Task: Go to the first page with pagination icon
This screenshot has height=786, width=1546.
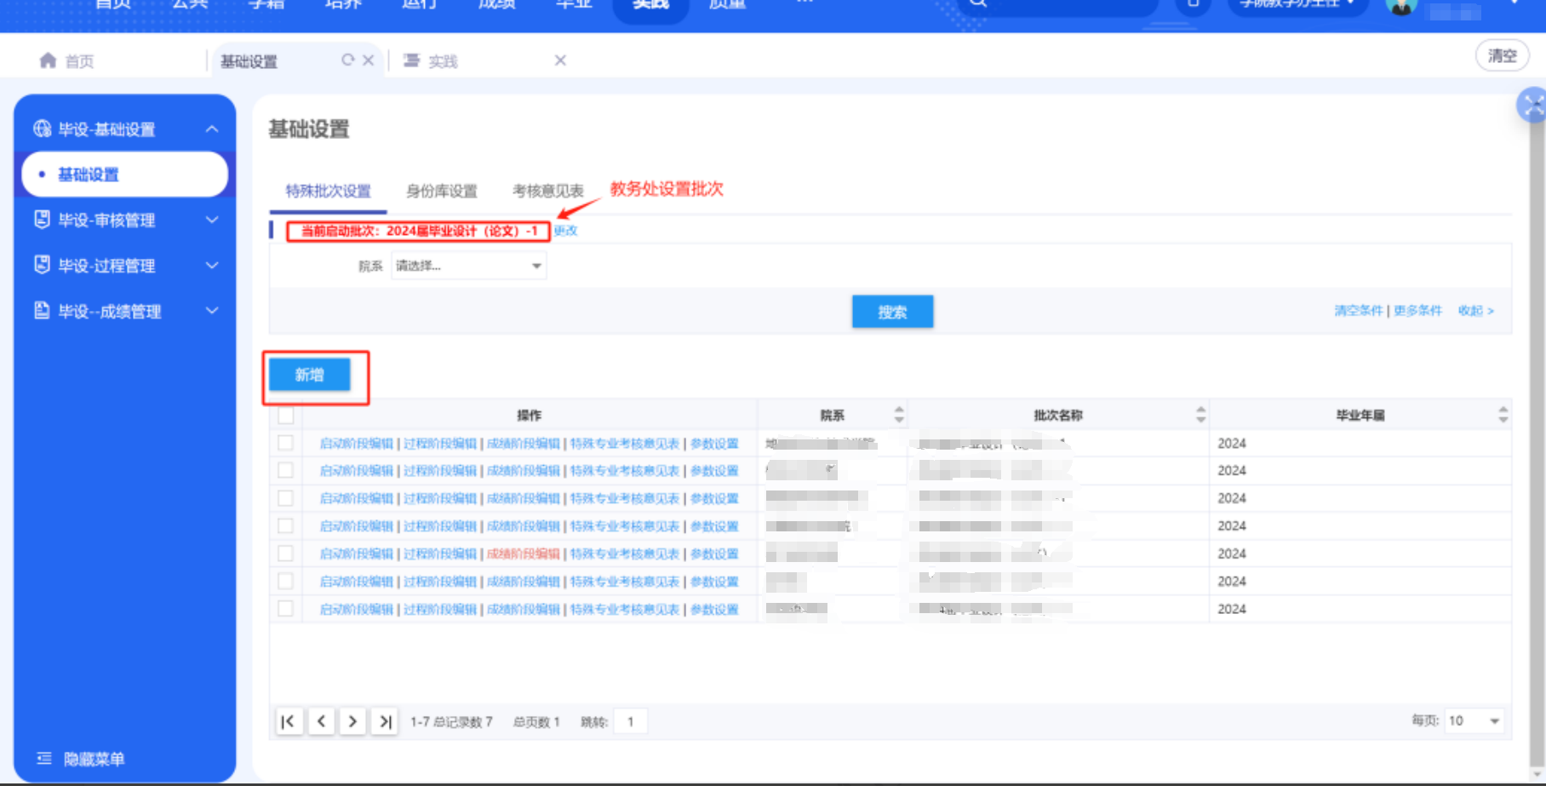Action: click(x=289, y=721)
